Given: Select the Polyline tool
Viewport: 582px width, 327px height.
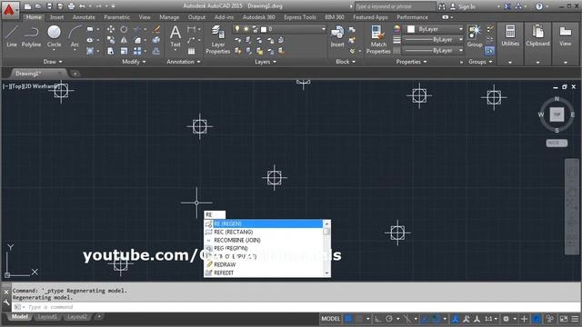Looking at the screenshot, I should tap(31, 36).
